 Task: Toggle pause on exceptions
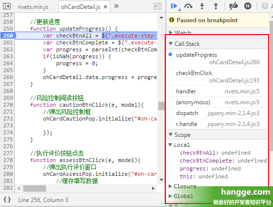(248, 6)
